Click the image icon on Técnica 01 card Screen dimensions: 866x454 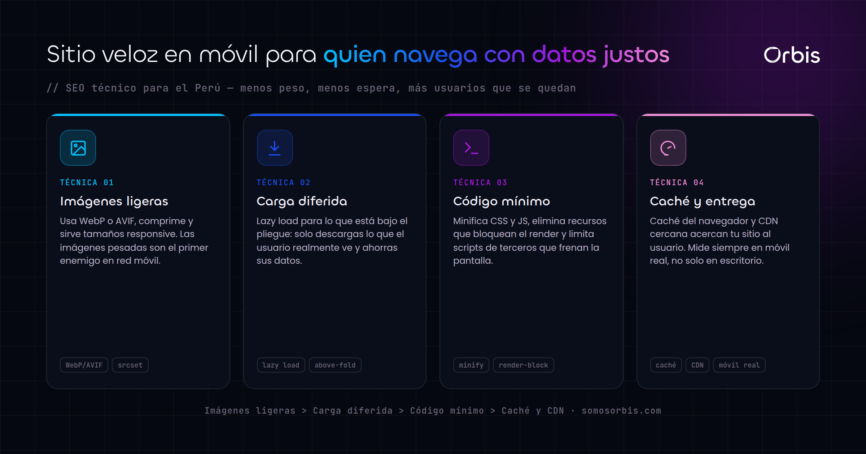coord(78,148)
